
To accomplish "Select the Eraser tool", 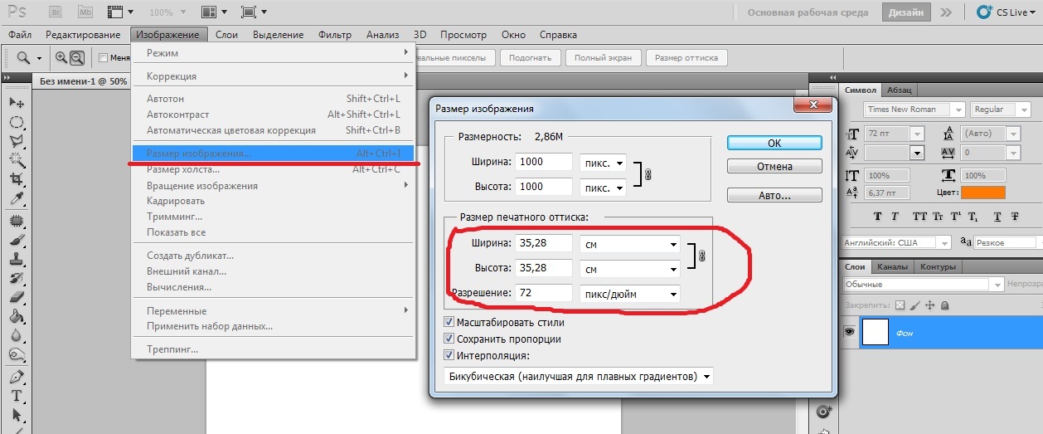I will 16,297.
